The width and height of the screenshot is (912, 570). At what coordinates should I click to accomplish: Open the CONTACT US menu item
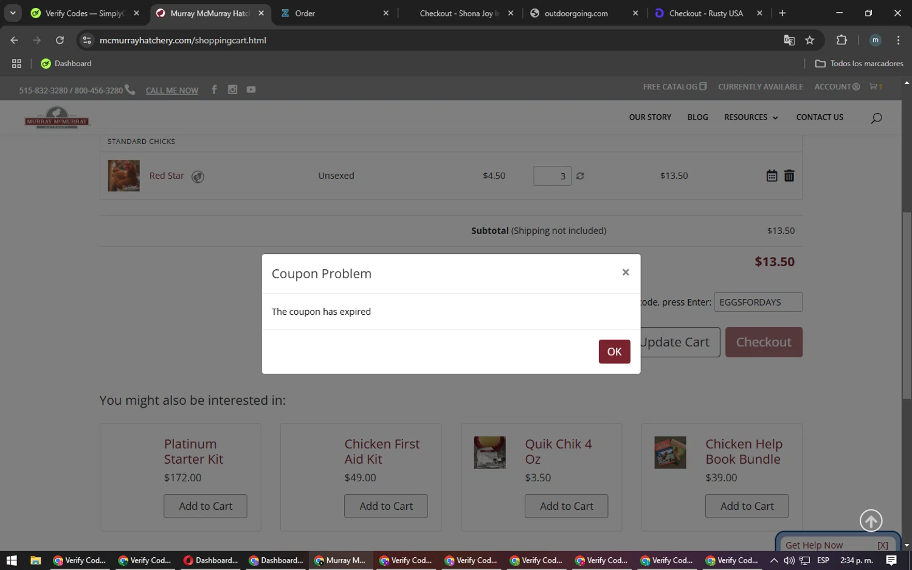(820, 117)
